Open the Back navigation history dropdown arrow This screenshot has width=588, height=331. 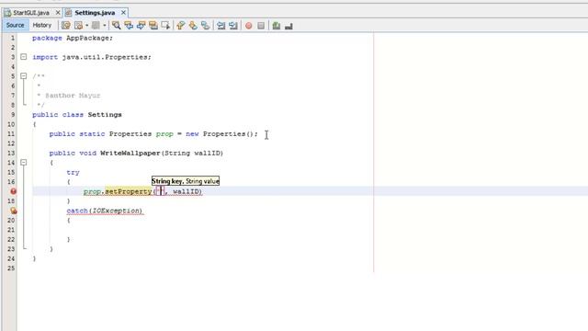(x=86, y=26)
